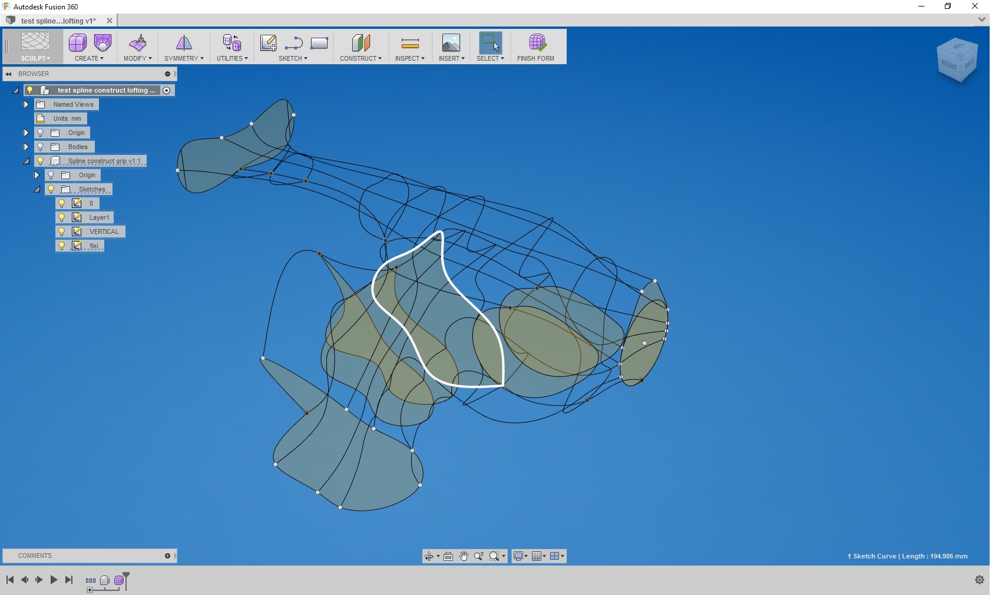This screenshot has width=992, height=595.
Task: Select the sketch Rectangle tool icon
Action: [x=319, y=43]
